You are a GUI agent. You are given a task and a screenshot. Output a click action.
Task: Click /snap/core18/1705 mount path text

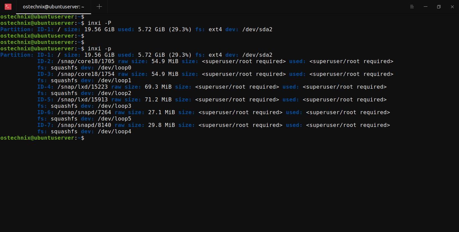point(86,61)
